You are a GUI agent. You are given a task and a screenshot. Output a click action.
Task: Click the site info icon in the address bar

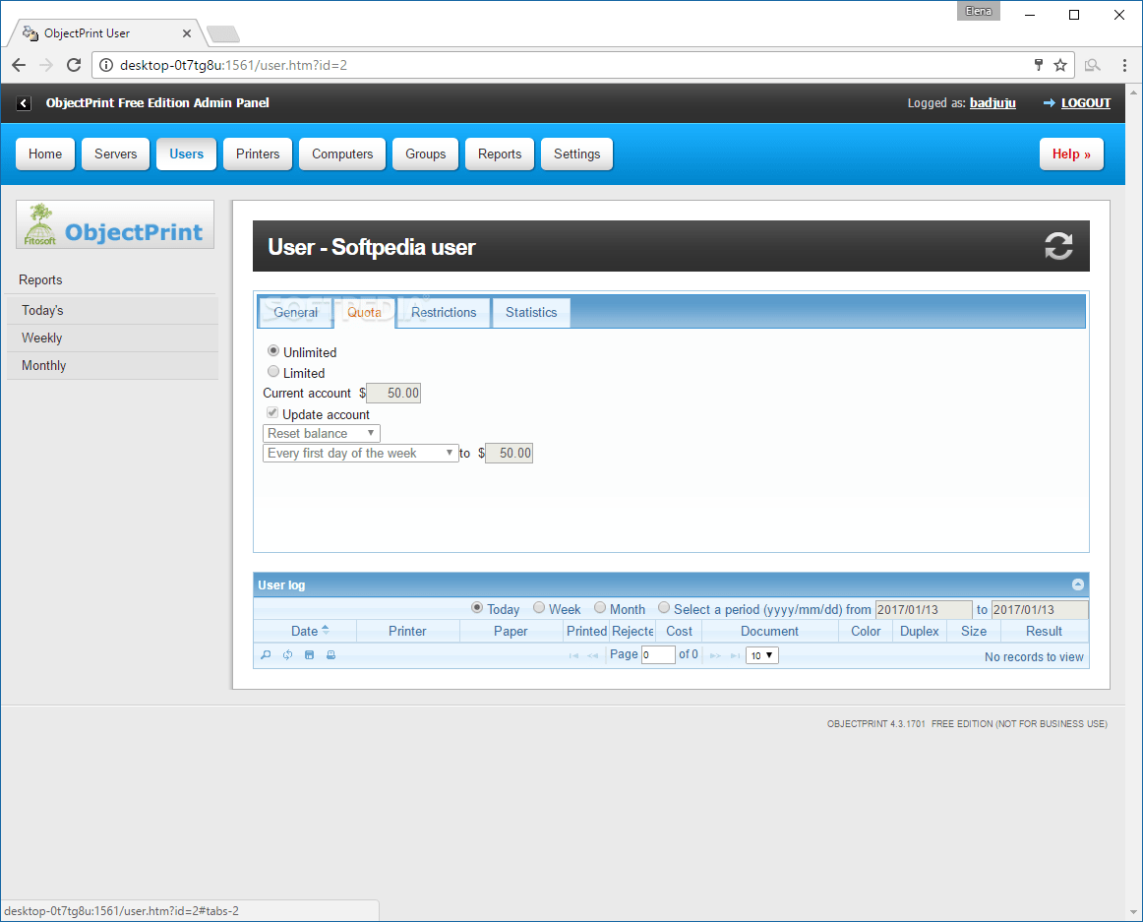pos(106,65)
